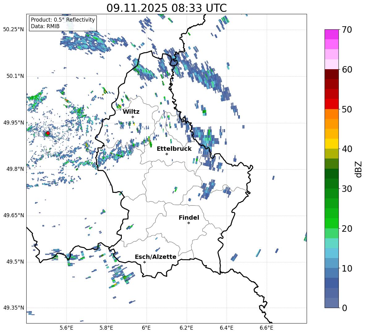Click the Findel city label
Image resolution: width=366 pixels, height=334 pixels.
189,218
